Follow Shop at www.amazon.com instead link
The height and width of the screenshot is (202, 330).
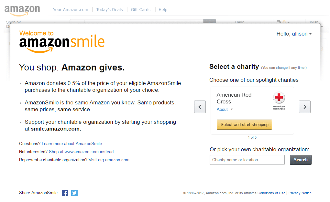81,152
